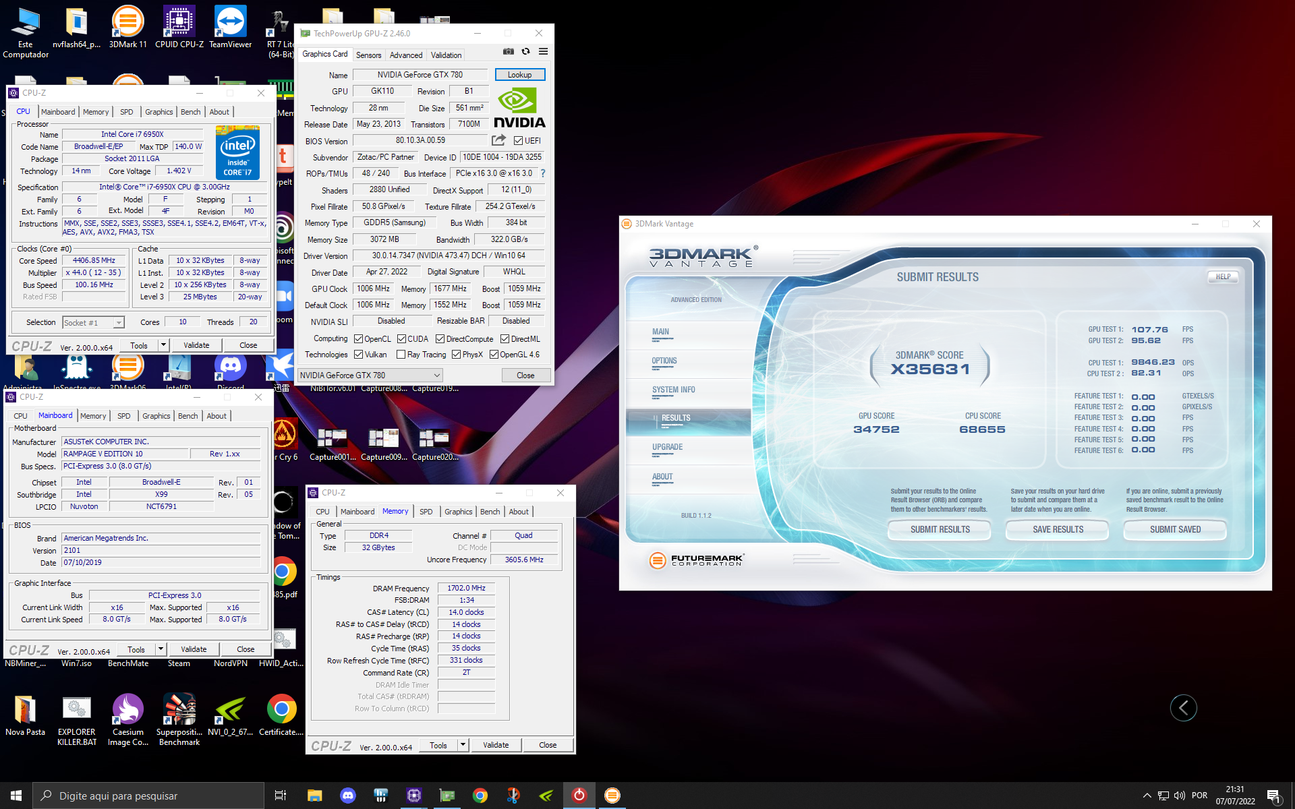1295x809 pixels.
Task: Open Task View on the taskbar
Action: (x=281, y=796)
